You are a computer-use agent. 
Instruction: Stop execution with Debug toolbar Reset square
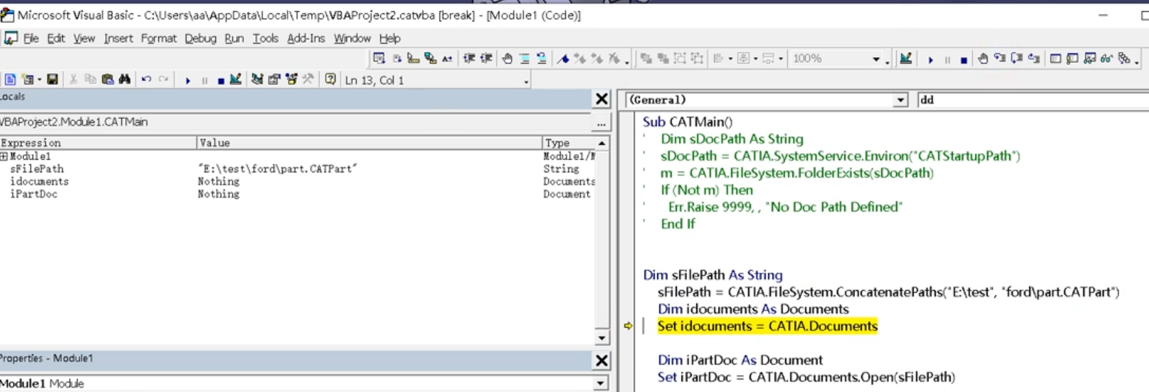click(x=964, y=59)
